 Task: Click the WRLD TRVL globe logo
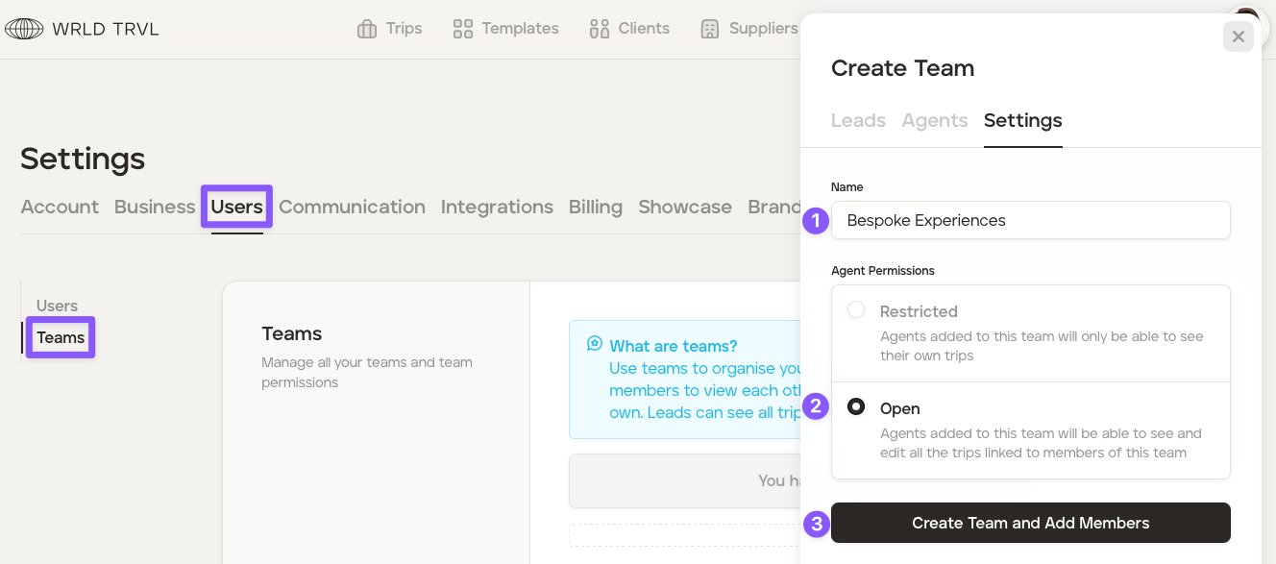[x=24, y=29]
